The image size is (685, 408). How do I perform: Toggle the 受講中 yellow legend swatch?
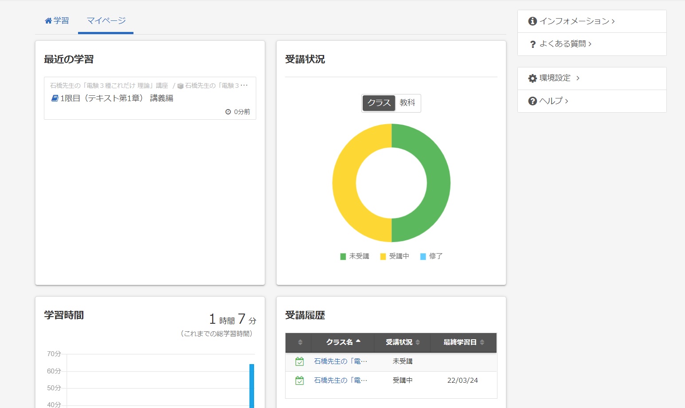[383, 256]
